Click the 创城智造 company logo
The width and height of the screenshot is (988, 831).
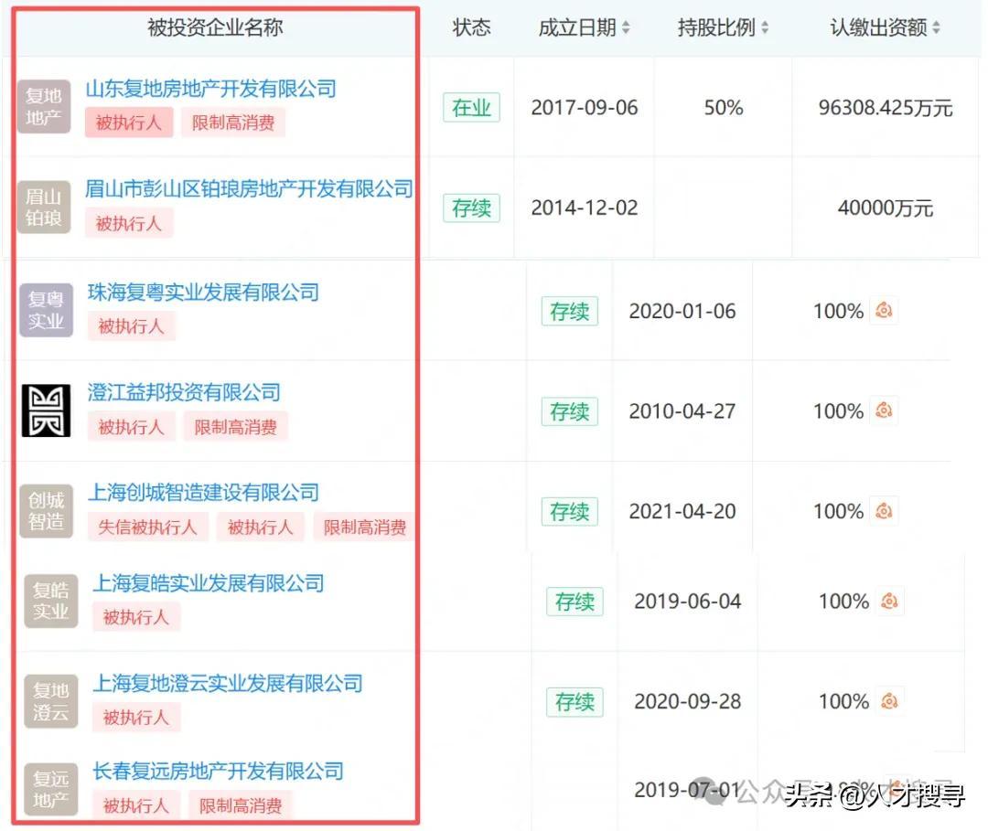click(x=46, y=511)
